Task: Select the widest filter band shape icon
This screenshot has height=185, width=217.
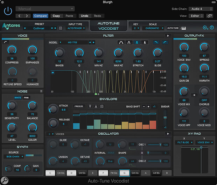Action: click(121, 42)
